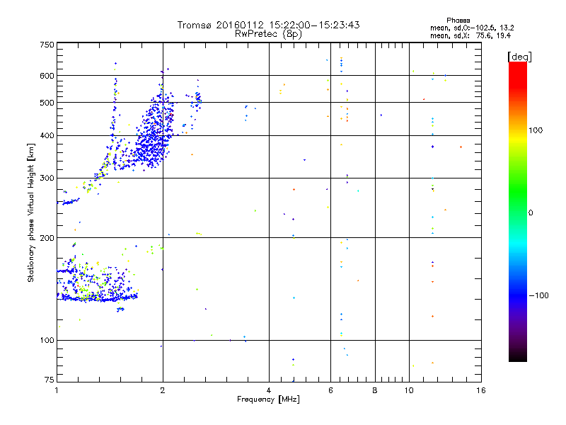Click the y-axis tick label '100'
This screenshot has height=425, width=566.
(x=47, y=340)
